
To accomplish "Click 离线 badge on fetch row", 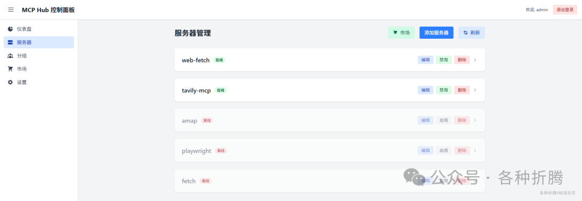I will coord(206,181).
